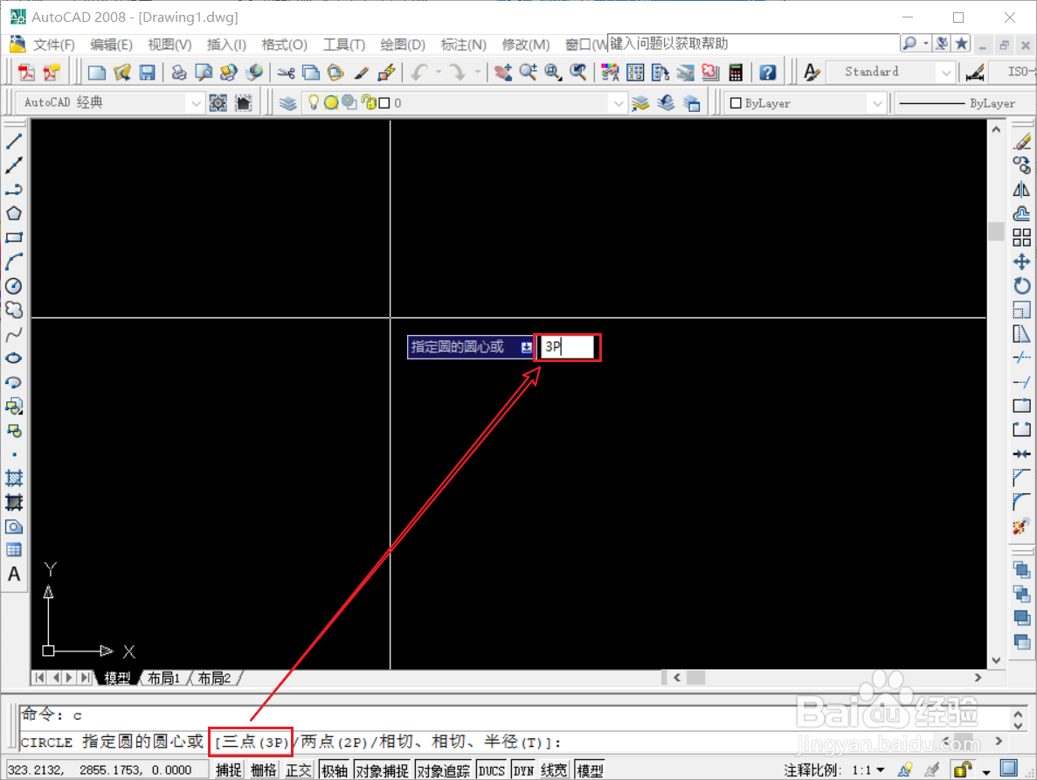1037x780 pixels.
Task: Select the Circle draw tool
Action: pyautogui.click(x=14, y=286)
